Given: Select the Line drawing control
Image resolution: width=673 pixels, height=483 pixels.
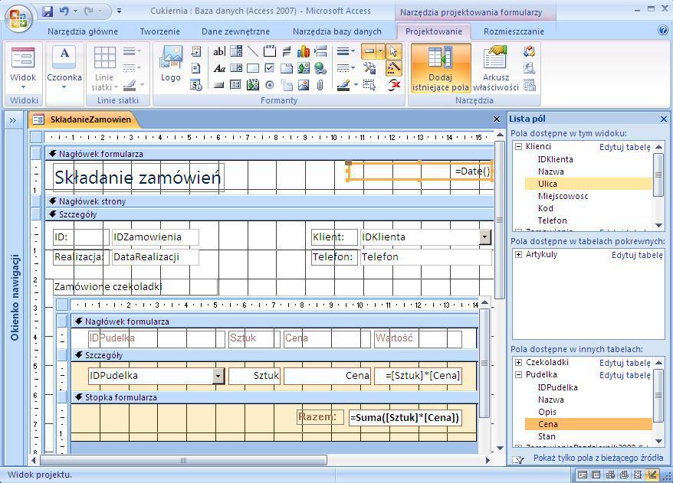Looking at the screenshot, I should point(253,52).
